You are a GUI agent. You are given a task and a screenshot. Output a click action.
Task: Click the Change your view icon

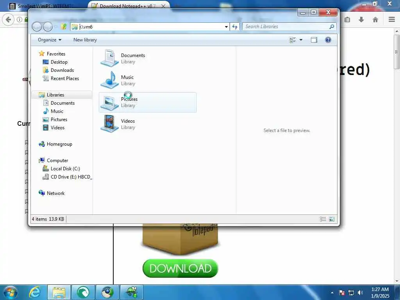293,40
